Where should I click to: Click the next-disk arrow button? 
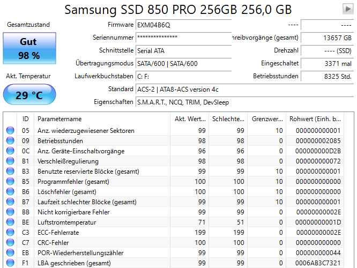coord(348,9)
